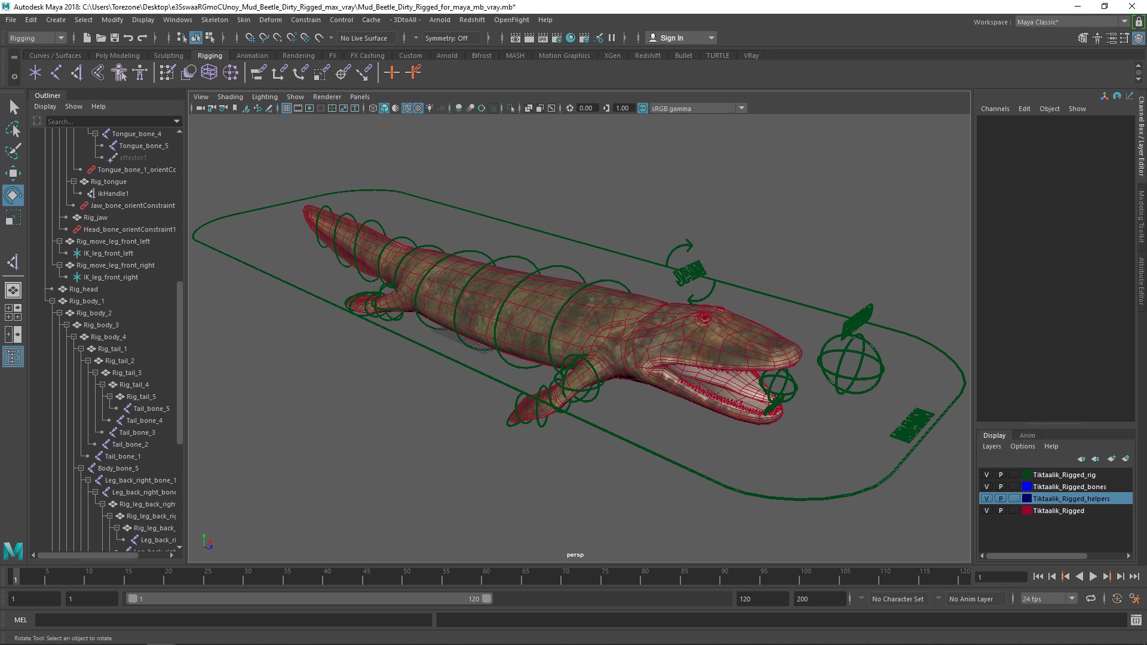Click go to start of playback range

(x=1038, y=576)
